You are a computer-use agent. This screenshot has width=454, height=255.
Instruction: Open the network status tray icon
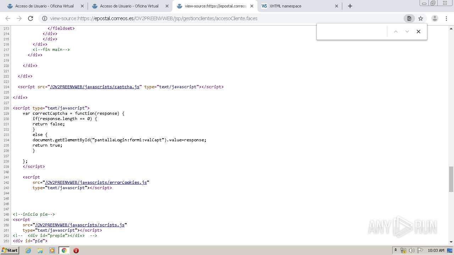403,250
